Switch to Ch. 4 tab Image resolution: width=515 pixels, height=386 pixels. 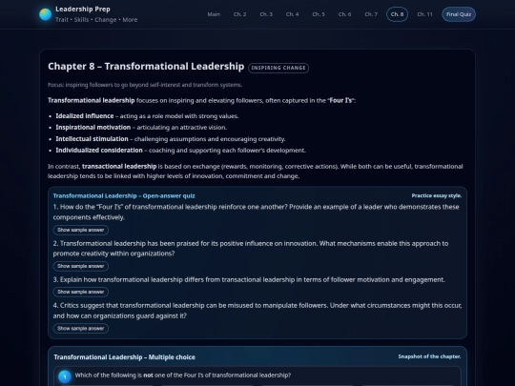293,14
